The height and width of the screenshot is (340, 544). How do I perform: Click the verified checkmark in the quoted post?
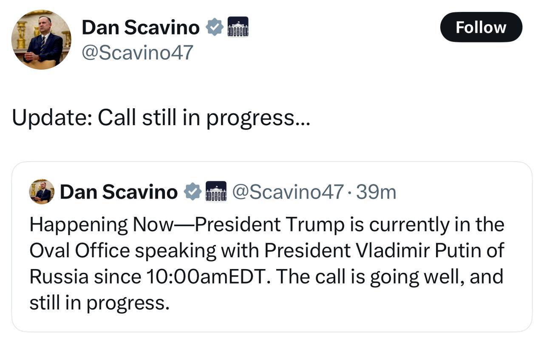click(x=193, y=192)
